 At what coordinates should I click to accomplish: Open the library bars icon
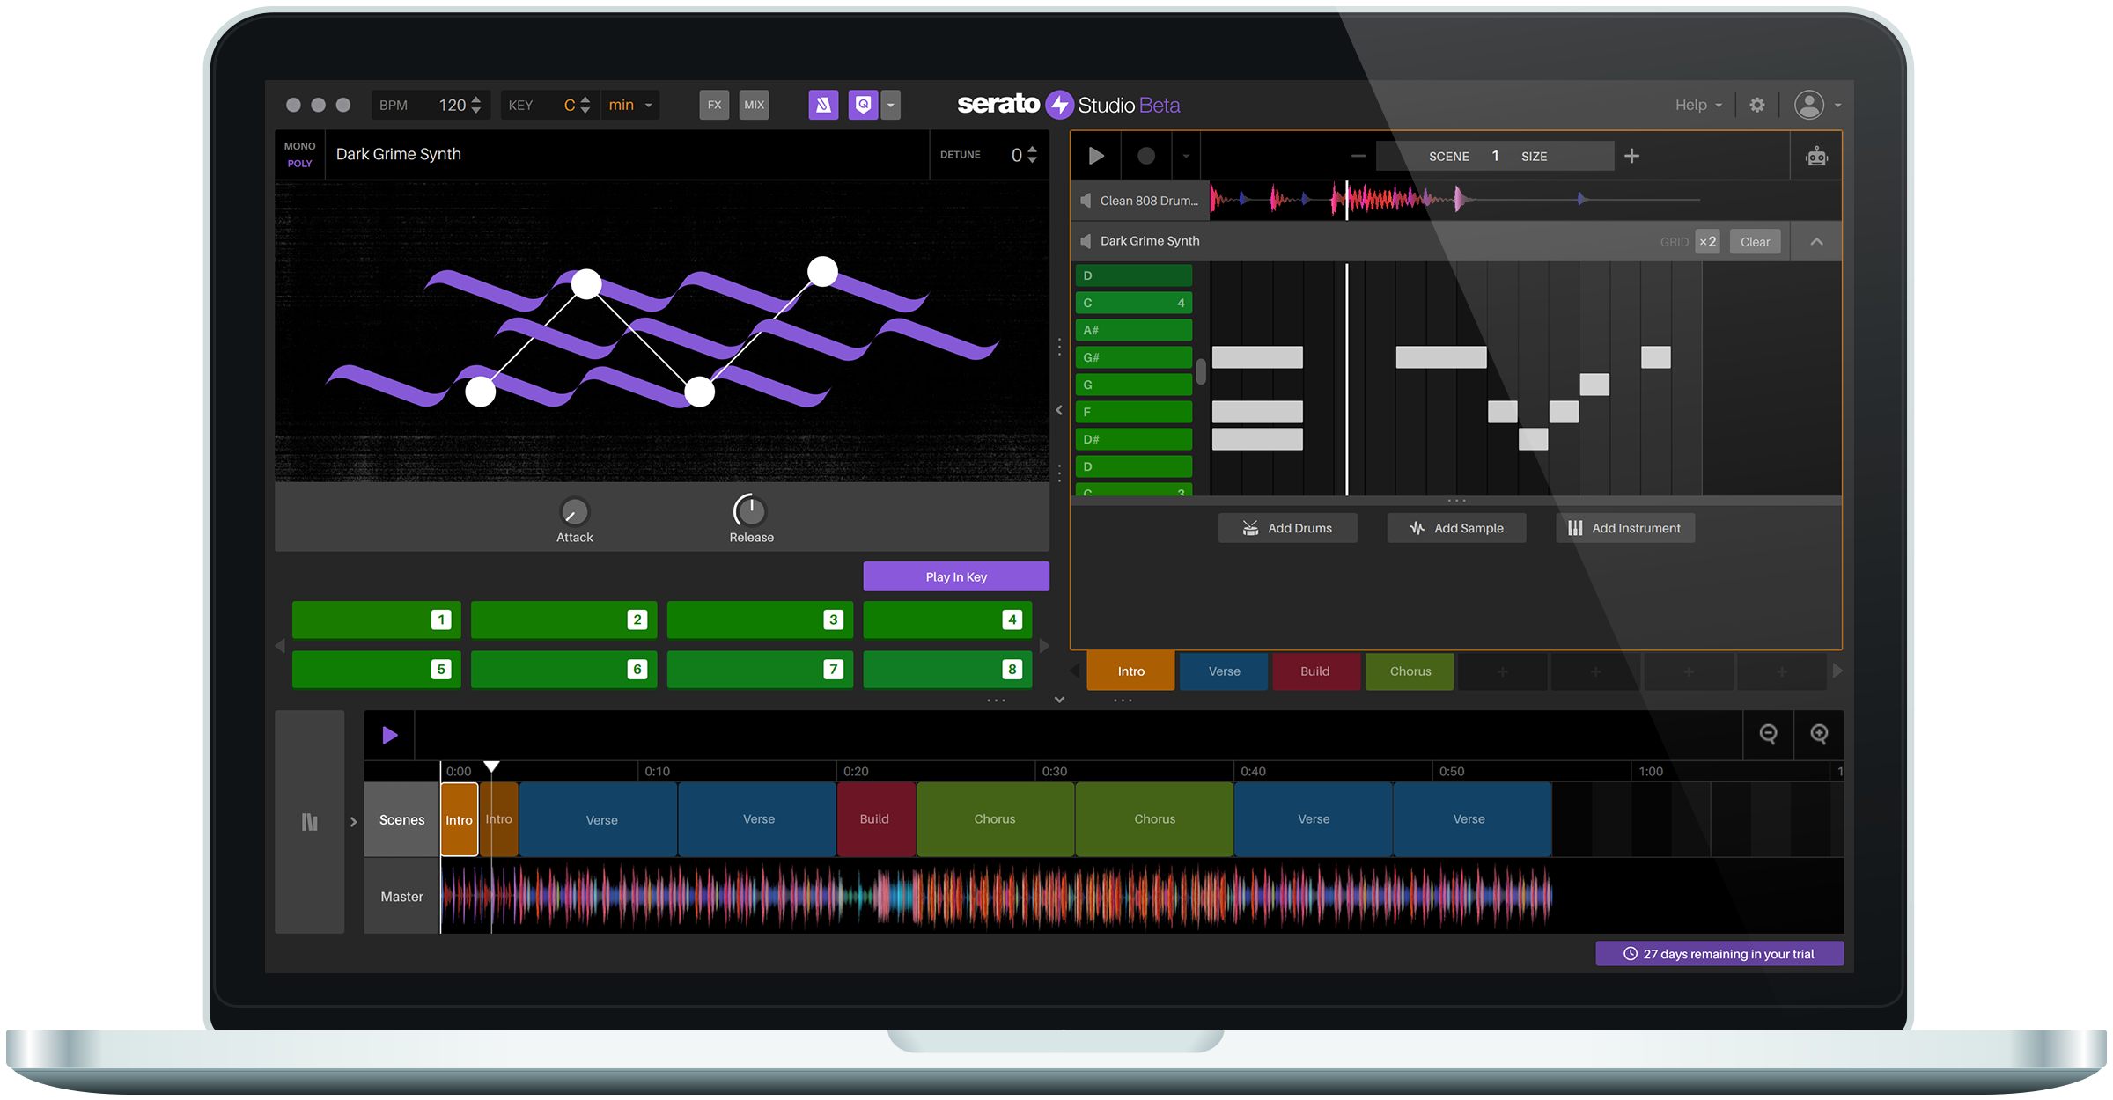309,822
